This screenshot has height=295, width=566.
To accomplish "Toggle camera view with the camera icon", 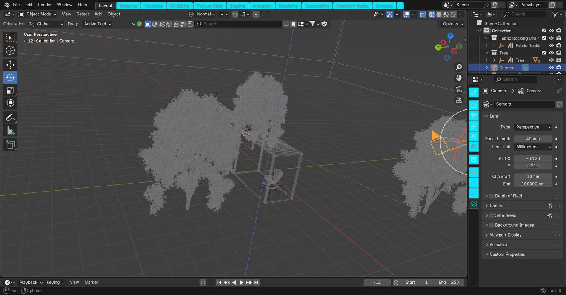I will point(459,89).
